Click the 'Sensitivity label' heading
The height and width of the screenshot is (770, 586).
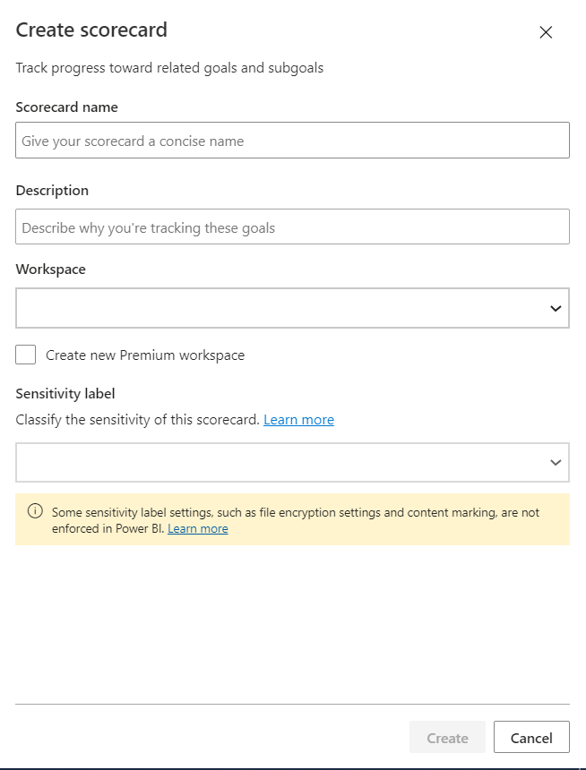coord(65,394)
